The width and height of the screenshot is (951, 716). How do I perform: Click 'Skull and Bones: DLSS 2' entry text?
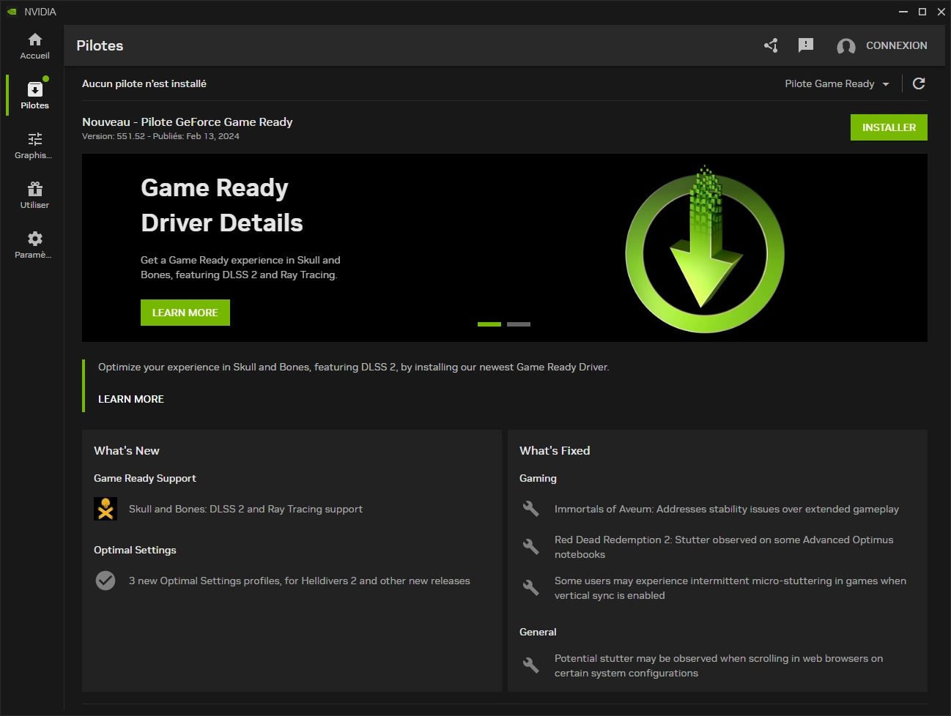point(245,509)
